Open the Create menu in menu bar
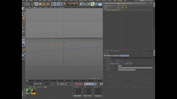 31,1
